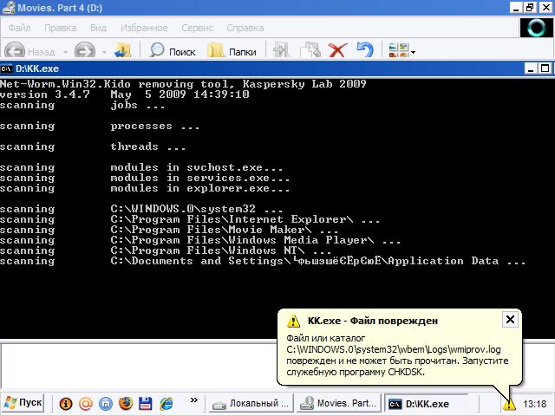Click the Copy To folder icon
Image resolution: width=555 pixels, height=416 pixels.
[310, 51]
